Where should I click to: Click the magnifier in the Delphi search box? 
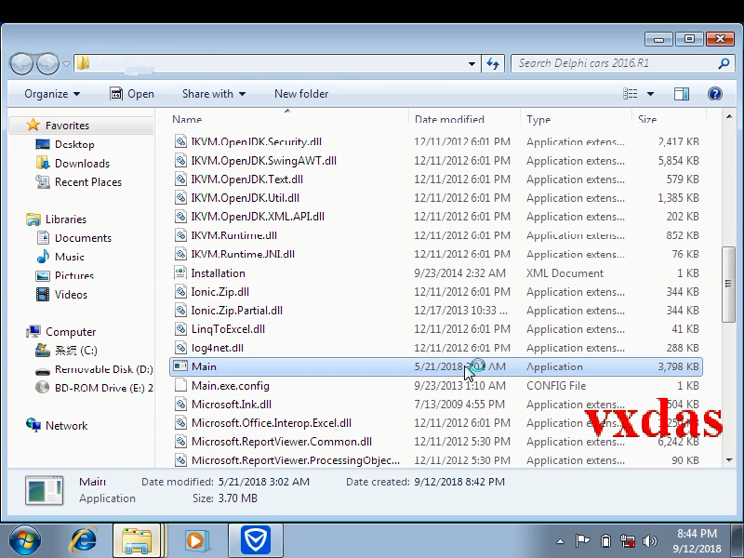[723, 64]
